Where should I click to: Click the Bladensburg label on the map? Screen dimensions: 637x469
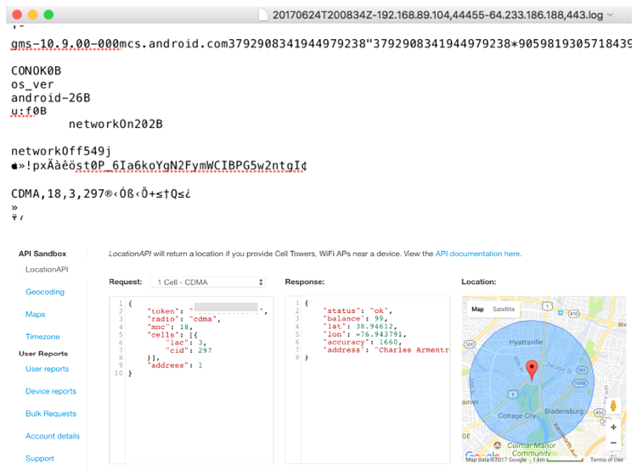[563, 411]
